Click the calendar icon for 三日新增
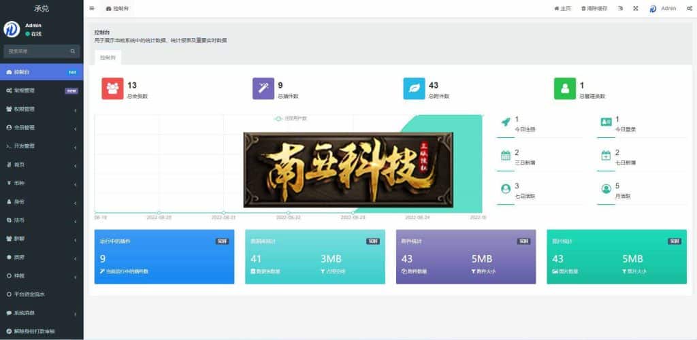 [506, 155]
